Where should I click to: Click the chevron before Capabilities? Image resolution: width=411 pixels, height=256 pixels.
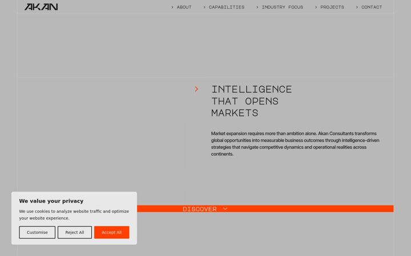tap(204, 7)
